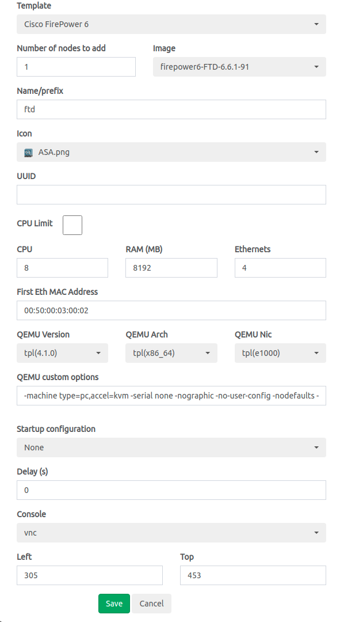Click the First Eth MAC Address field

click(171, 310)
